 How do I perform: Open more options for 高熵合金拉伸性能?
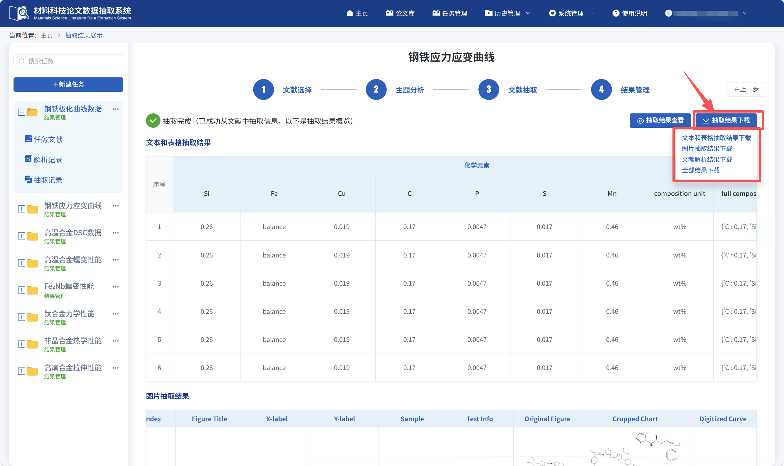pyautogui.click(x=116, y=368)
